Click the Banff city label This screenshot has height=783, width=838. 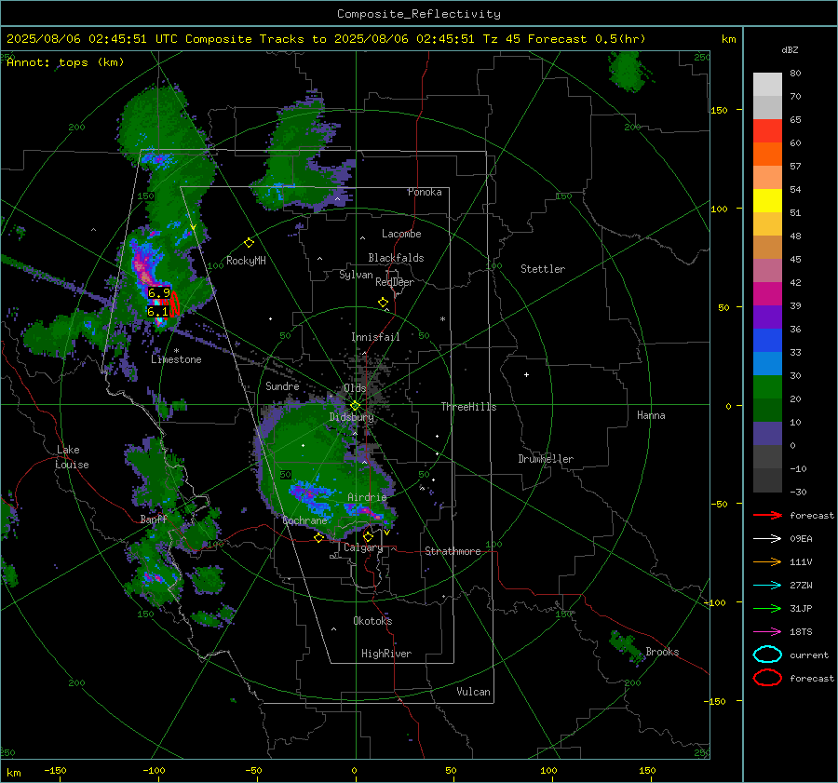(154, 519)
